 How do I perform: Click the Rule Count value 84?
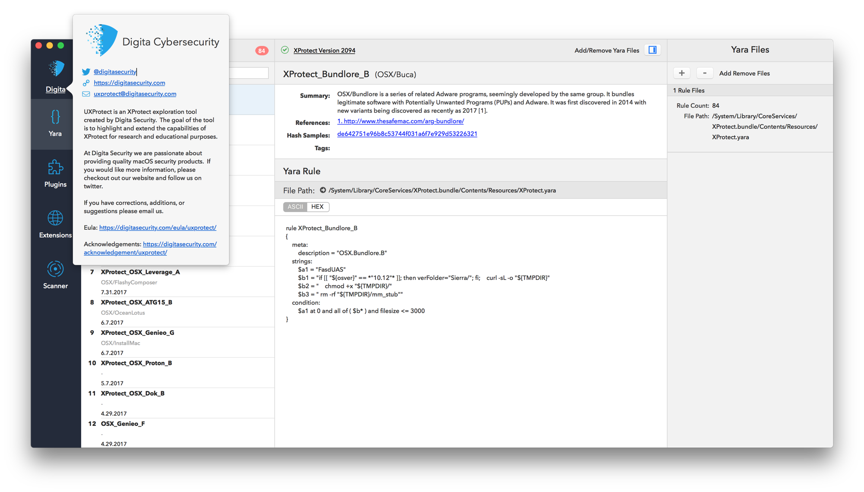pyautogui.click(x=715, y=105)
